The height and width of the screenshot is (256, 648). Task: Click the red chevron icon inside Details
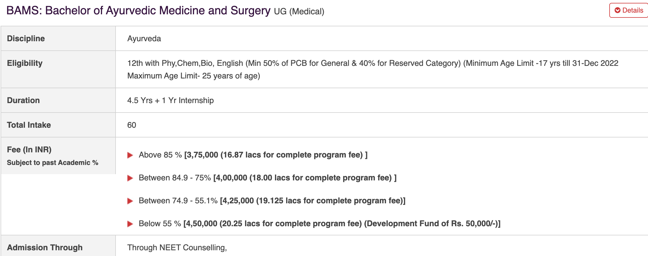pyautogui.click(x=617, y=10)
